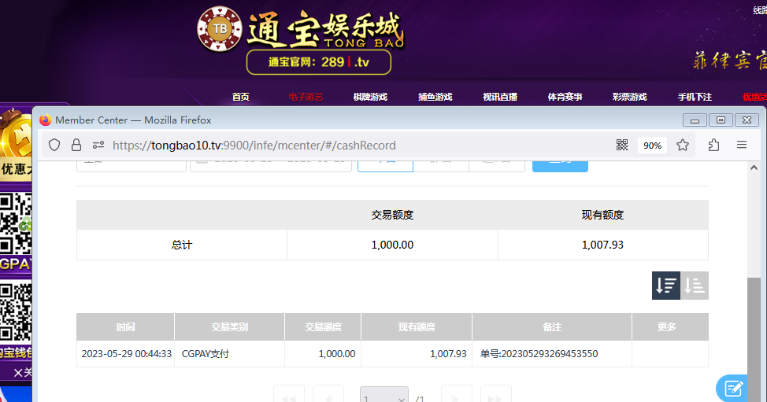Click the 通宝官网 289 .tv banner
The image size is (767, 402).
point(318,62)
